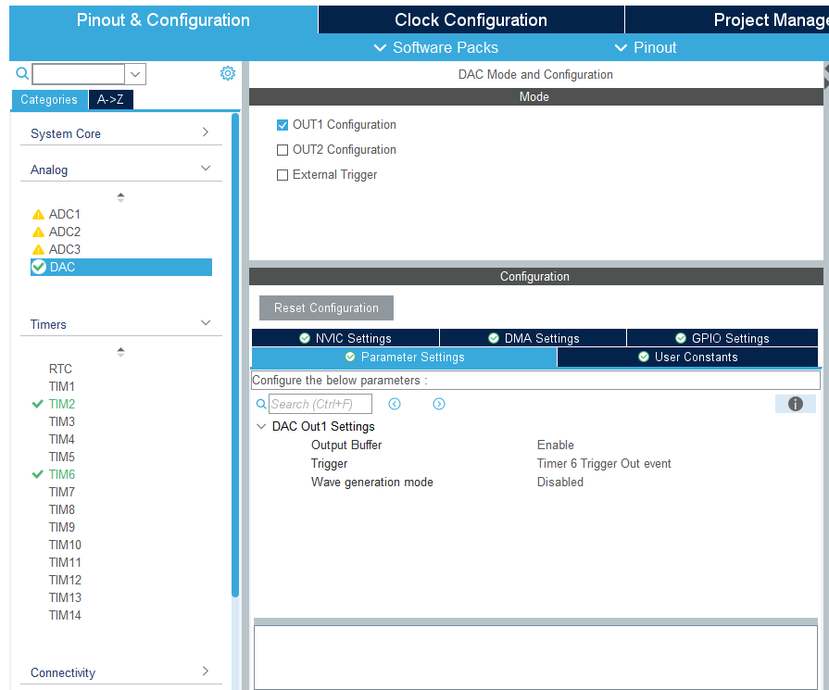Enable OUT1 Configuration checkbox
The image size is (829, 690).
(x=283, y=125)
